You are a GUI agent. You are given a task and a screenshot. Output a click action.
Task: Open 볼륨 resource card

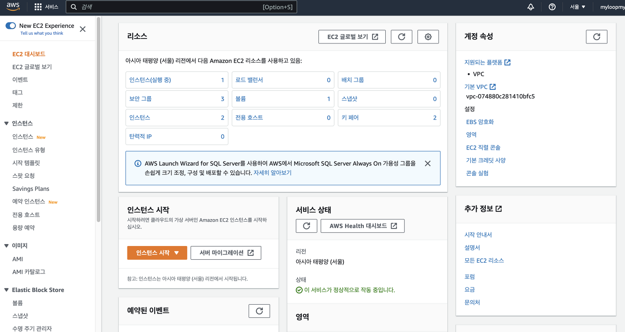tap(283, 99)
